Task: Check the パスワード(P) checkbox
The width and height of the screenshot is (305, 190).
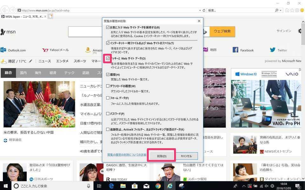Action: (108, 113)
